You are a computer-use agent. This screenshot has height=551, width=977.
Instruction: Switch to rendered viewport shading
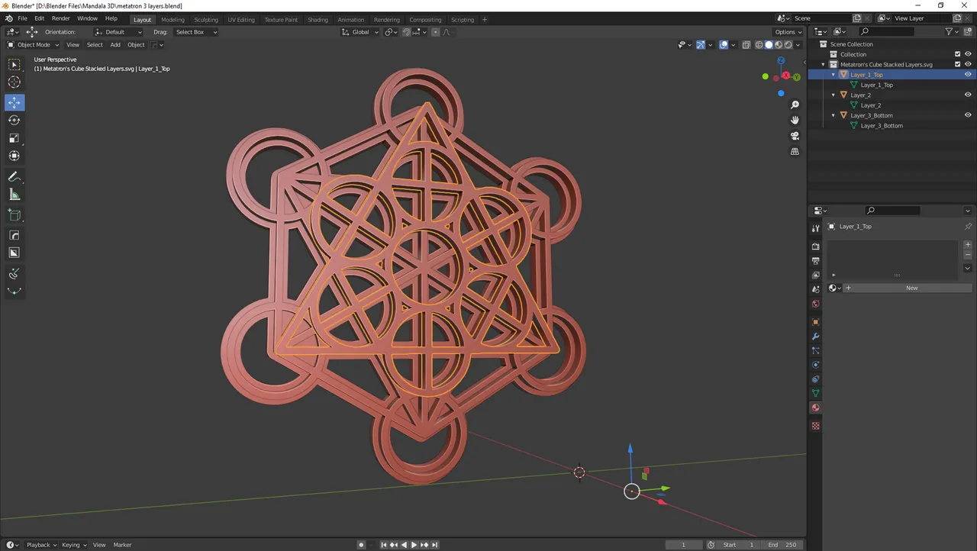[788, 44]
